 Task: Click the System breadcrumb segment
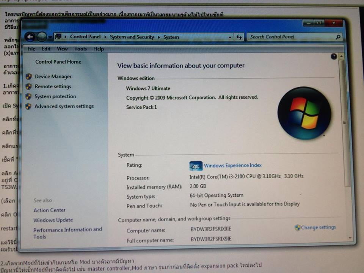tap(171, 37)
